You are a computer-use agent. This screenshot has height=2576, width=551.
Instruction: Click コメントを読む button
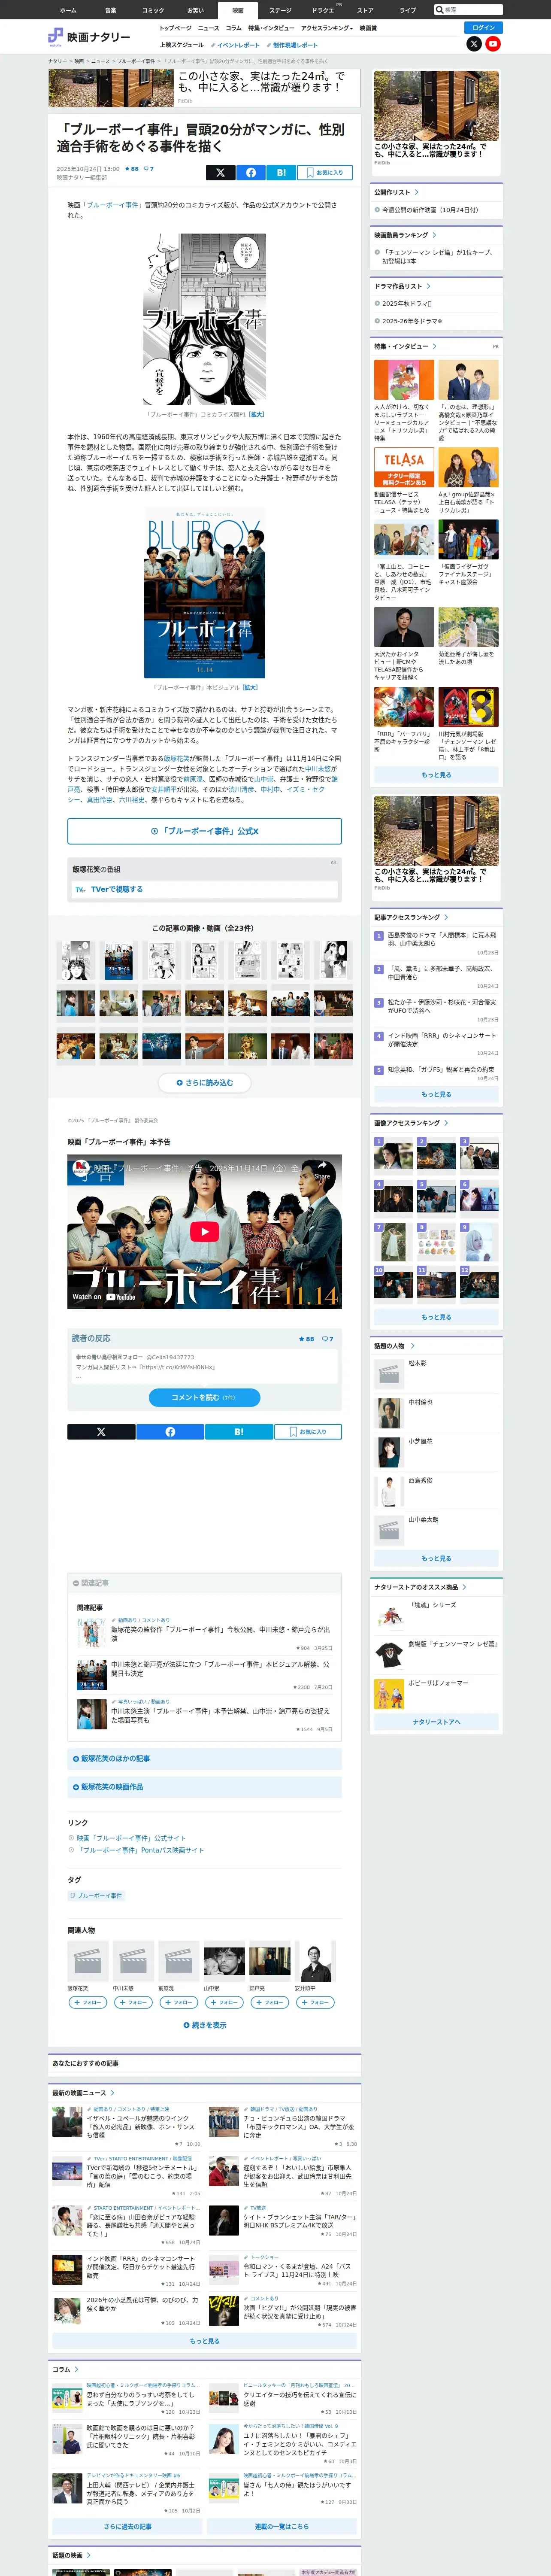(x=205, y=1397)
